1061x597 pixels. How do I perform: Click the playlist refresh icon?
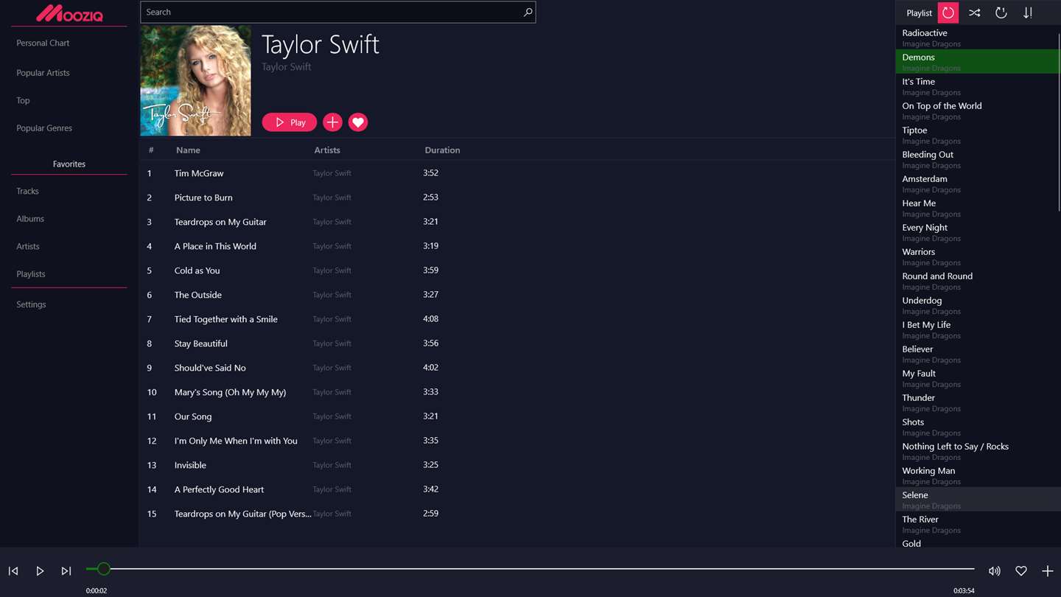(x=1001, y=13)
